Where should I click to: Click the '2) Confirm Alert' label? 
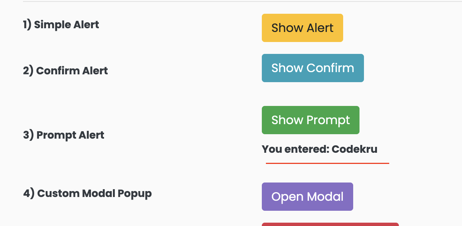click(65, 71)
